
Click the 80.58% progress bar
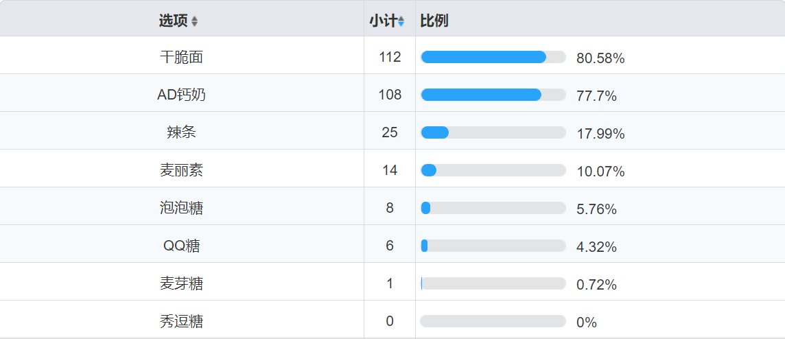493,57
